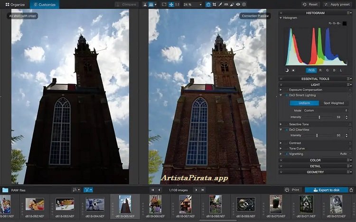Open the filmstrip filter funnel

click(x=88, y=190)
